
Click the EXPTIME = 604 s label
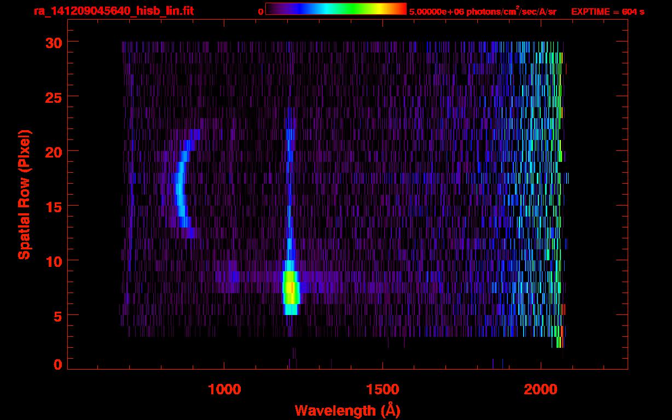pos(607,12)
